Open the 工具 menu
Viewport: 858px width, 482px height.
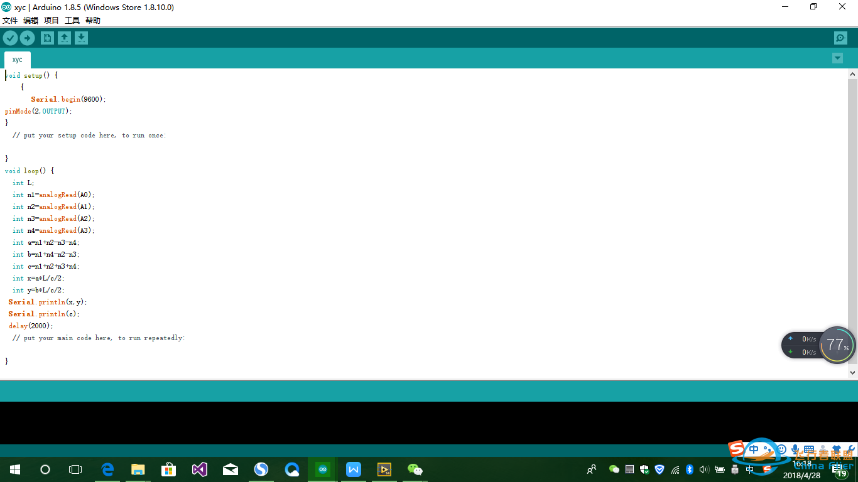(72, 21)
